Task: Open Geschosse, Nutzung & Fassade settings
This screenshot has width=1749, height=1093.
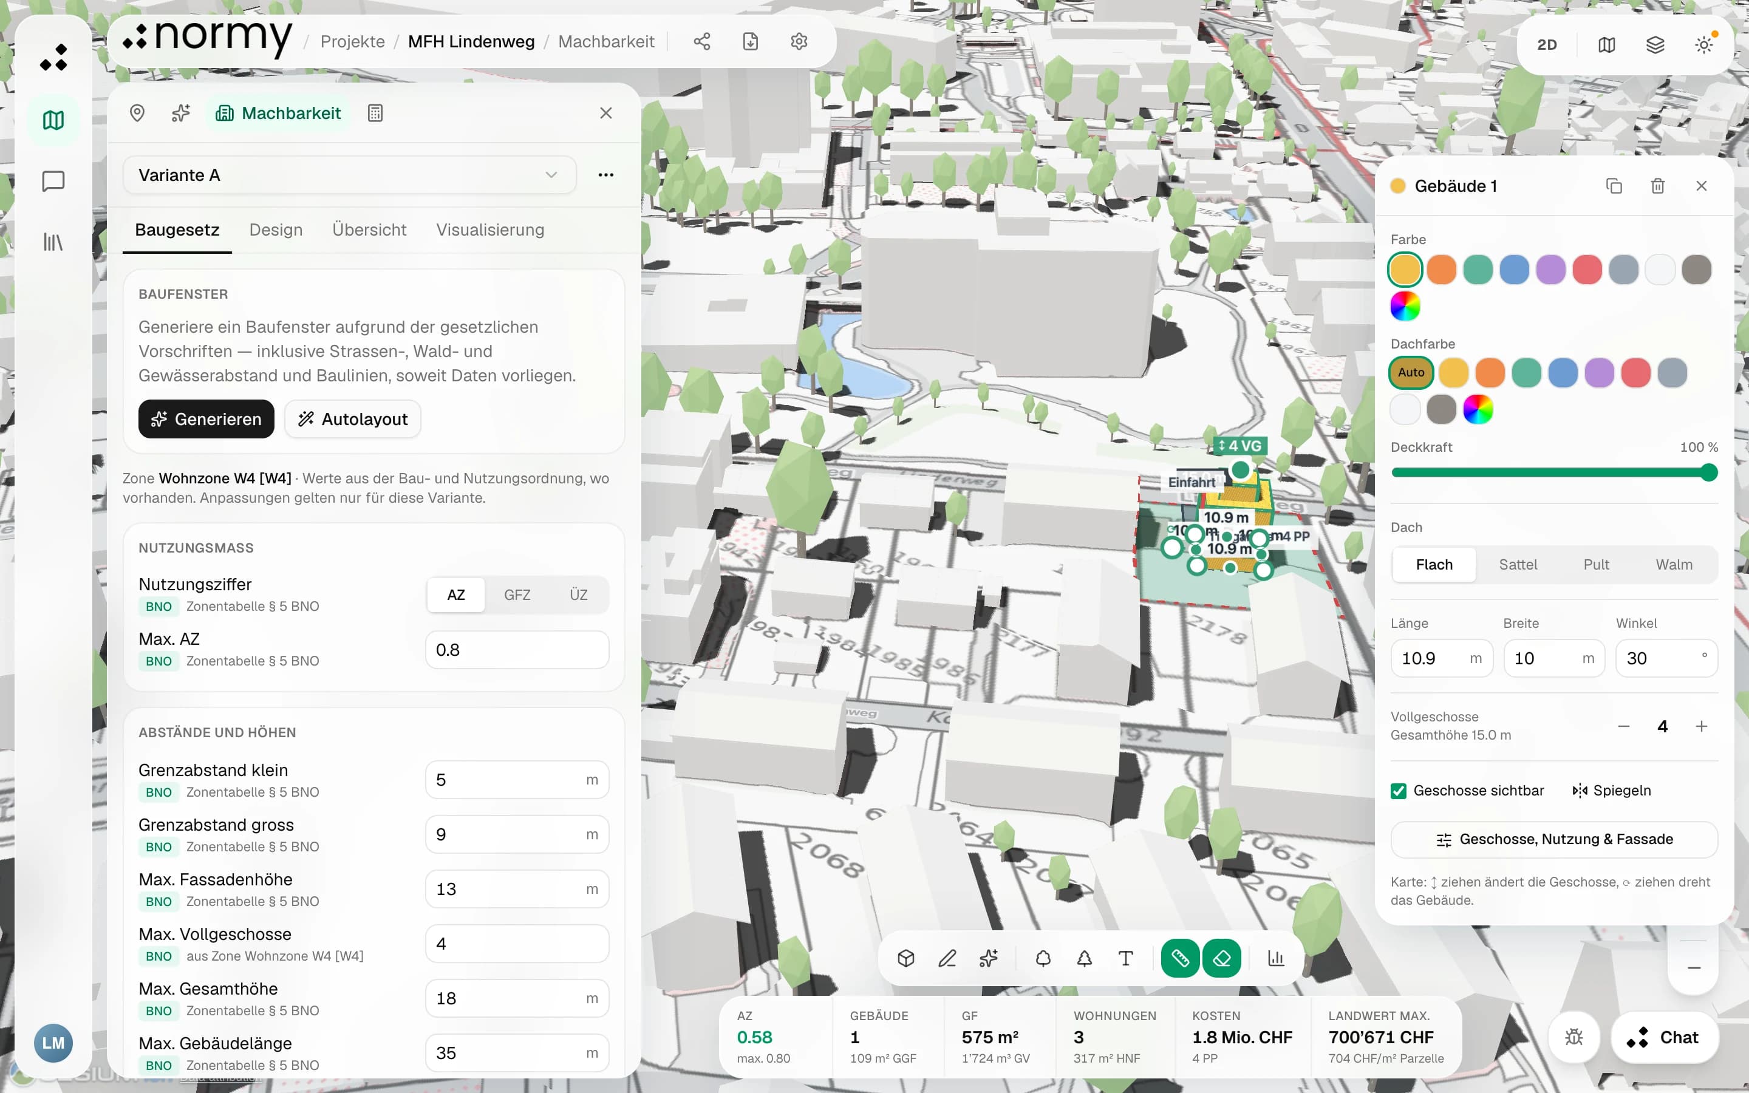Action: coord(1554,839)
